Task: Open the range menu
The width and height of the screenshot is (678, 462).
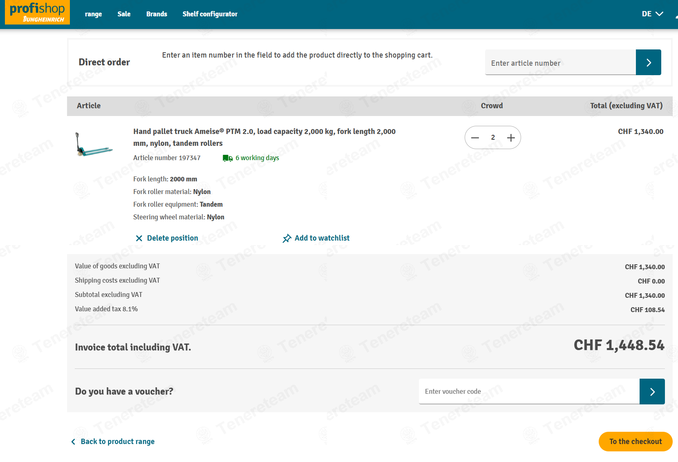Action: (x=93, y=14)
